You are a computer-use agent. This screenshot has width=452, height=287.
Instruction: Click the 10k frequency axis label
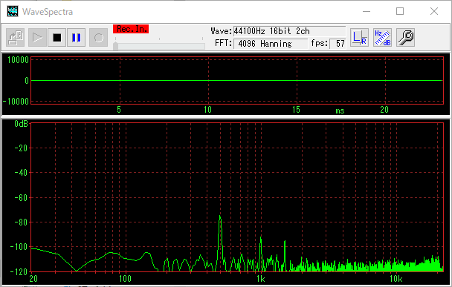pyautogui.click(x=396, y=279)
